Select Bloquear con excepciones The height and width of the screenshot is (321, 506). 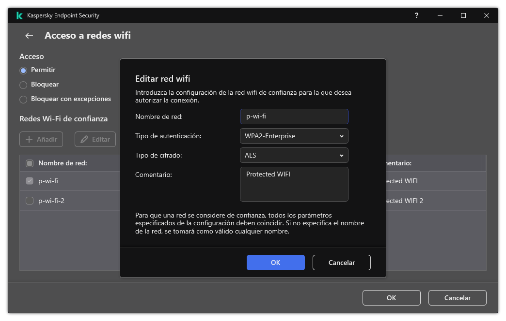23,99
